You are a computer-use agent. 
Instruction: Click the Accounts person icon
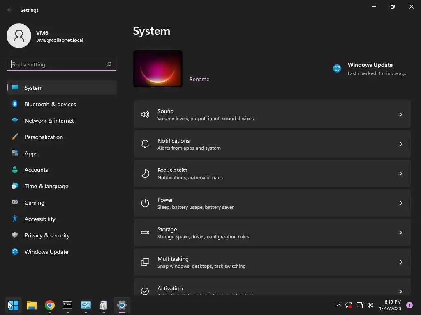click(x=15, y=169)
